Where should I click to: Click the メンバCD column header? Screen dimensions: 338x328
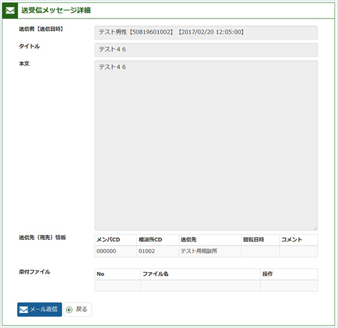pyautogui.click(x=108, y=240)
